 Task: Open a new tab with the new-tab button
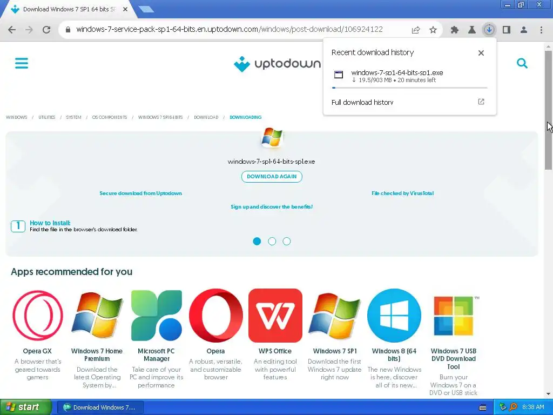click(x=147, y=10)
